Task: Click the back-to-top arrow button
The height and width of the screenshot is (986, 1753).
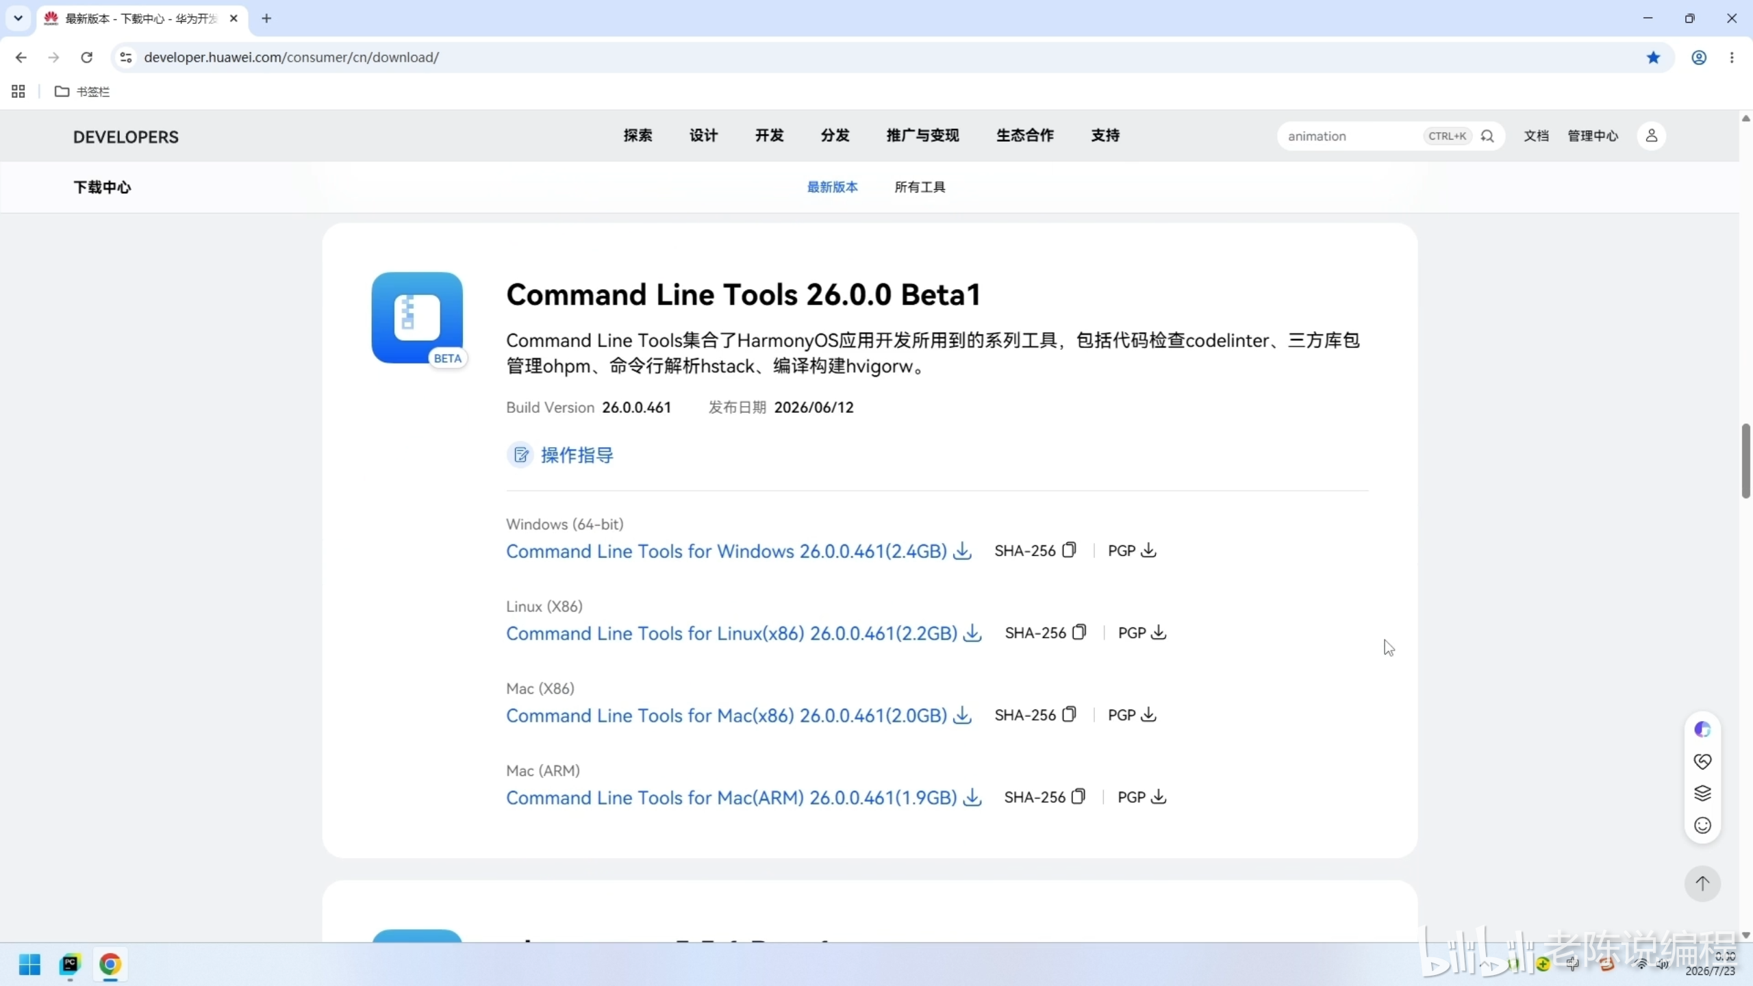Action: point(1702,884)
